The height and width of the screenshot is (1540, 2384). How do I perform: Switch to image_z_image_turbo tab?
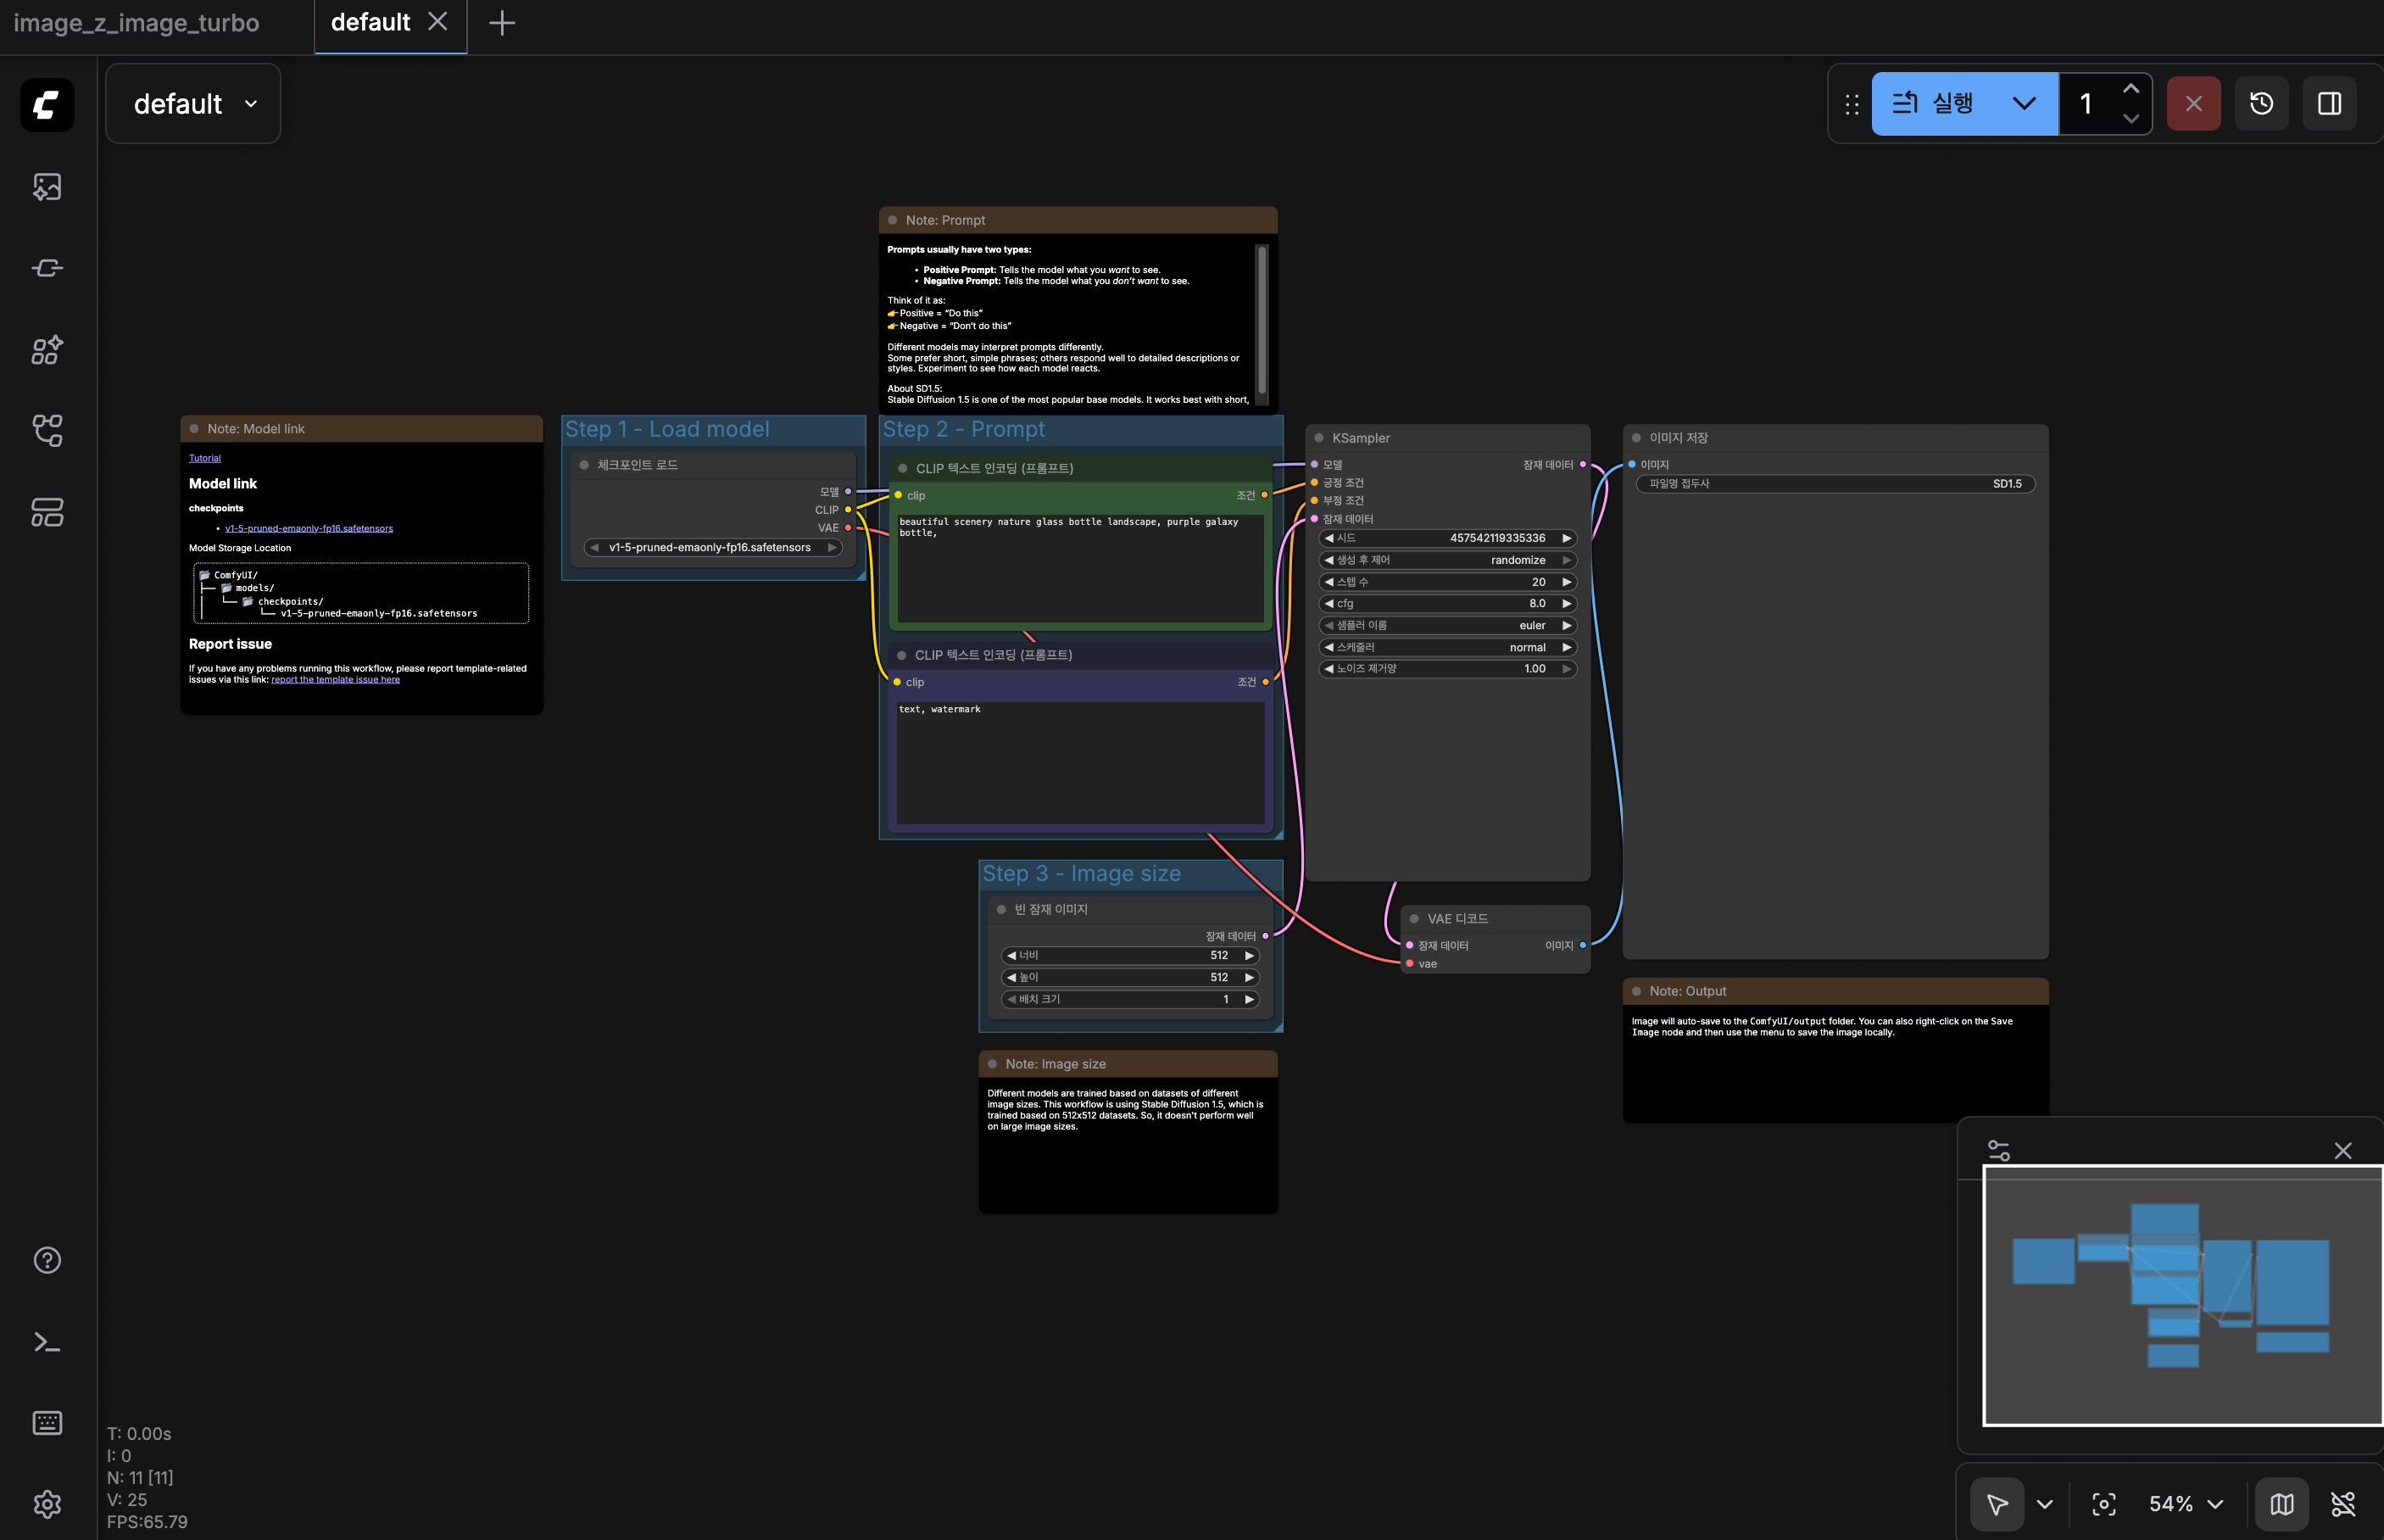pos(137,23)
